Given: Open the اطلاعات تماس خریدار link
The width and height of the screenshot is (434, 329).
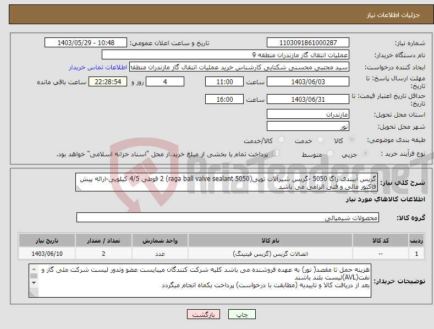Looking at the screenshot, I should (x=98, y=67).
